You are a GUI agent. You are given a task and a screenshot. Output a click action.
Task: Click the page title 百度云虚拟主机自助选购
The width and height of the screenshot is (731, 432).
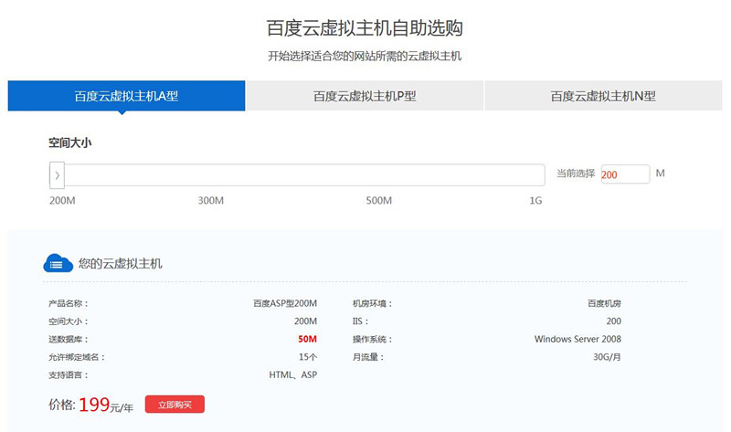click(x=365, y=28)
